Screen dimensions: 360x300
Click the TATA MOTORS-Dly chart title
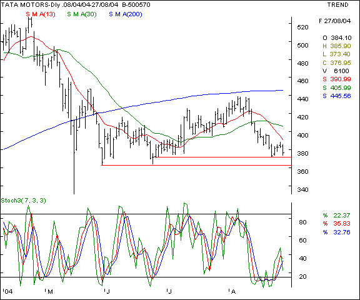(76, 4)
